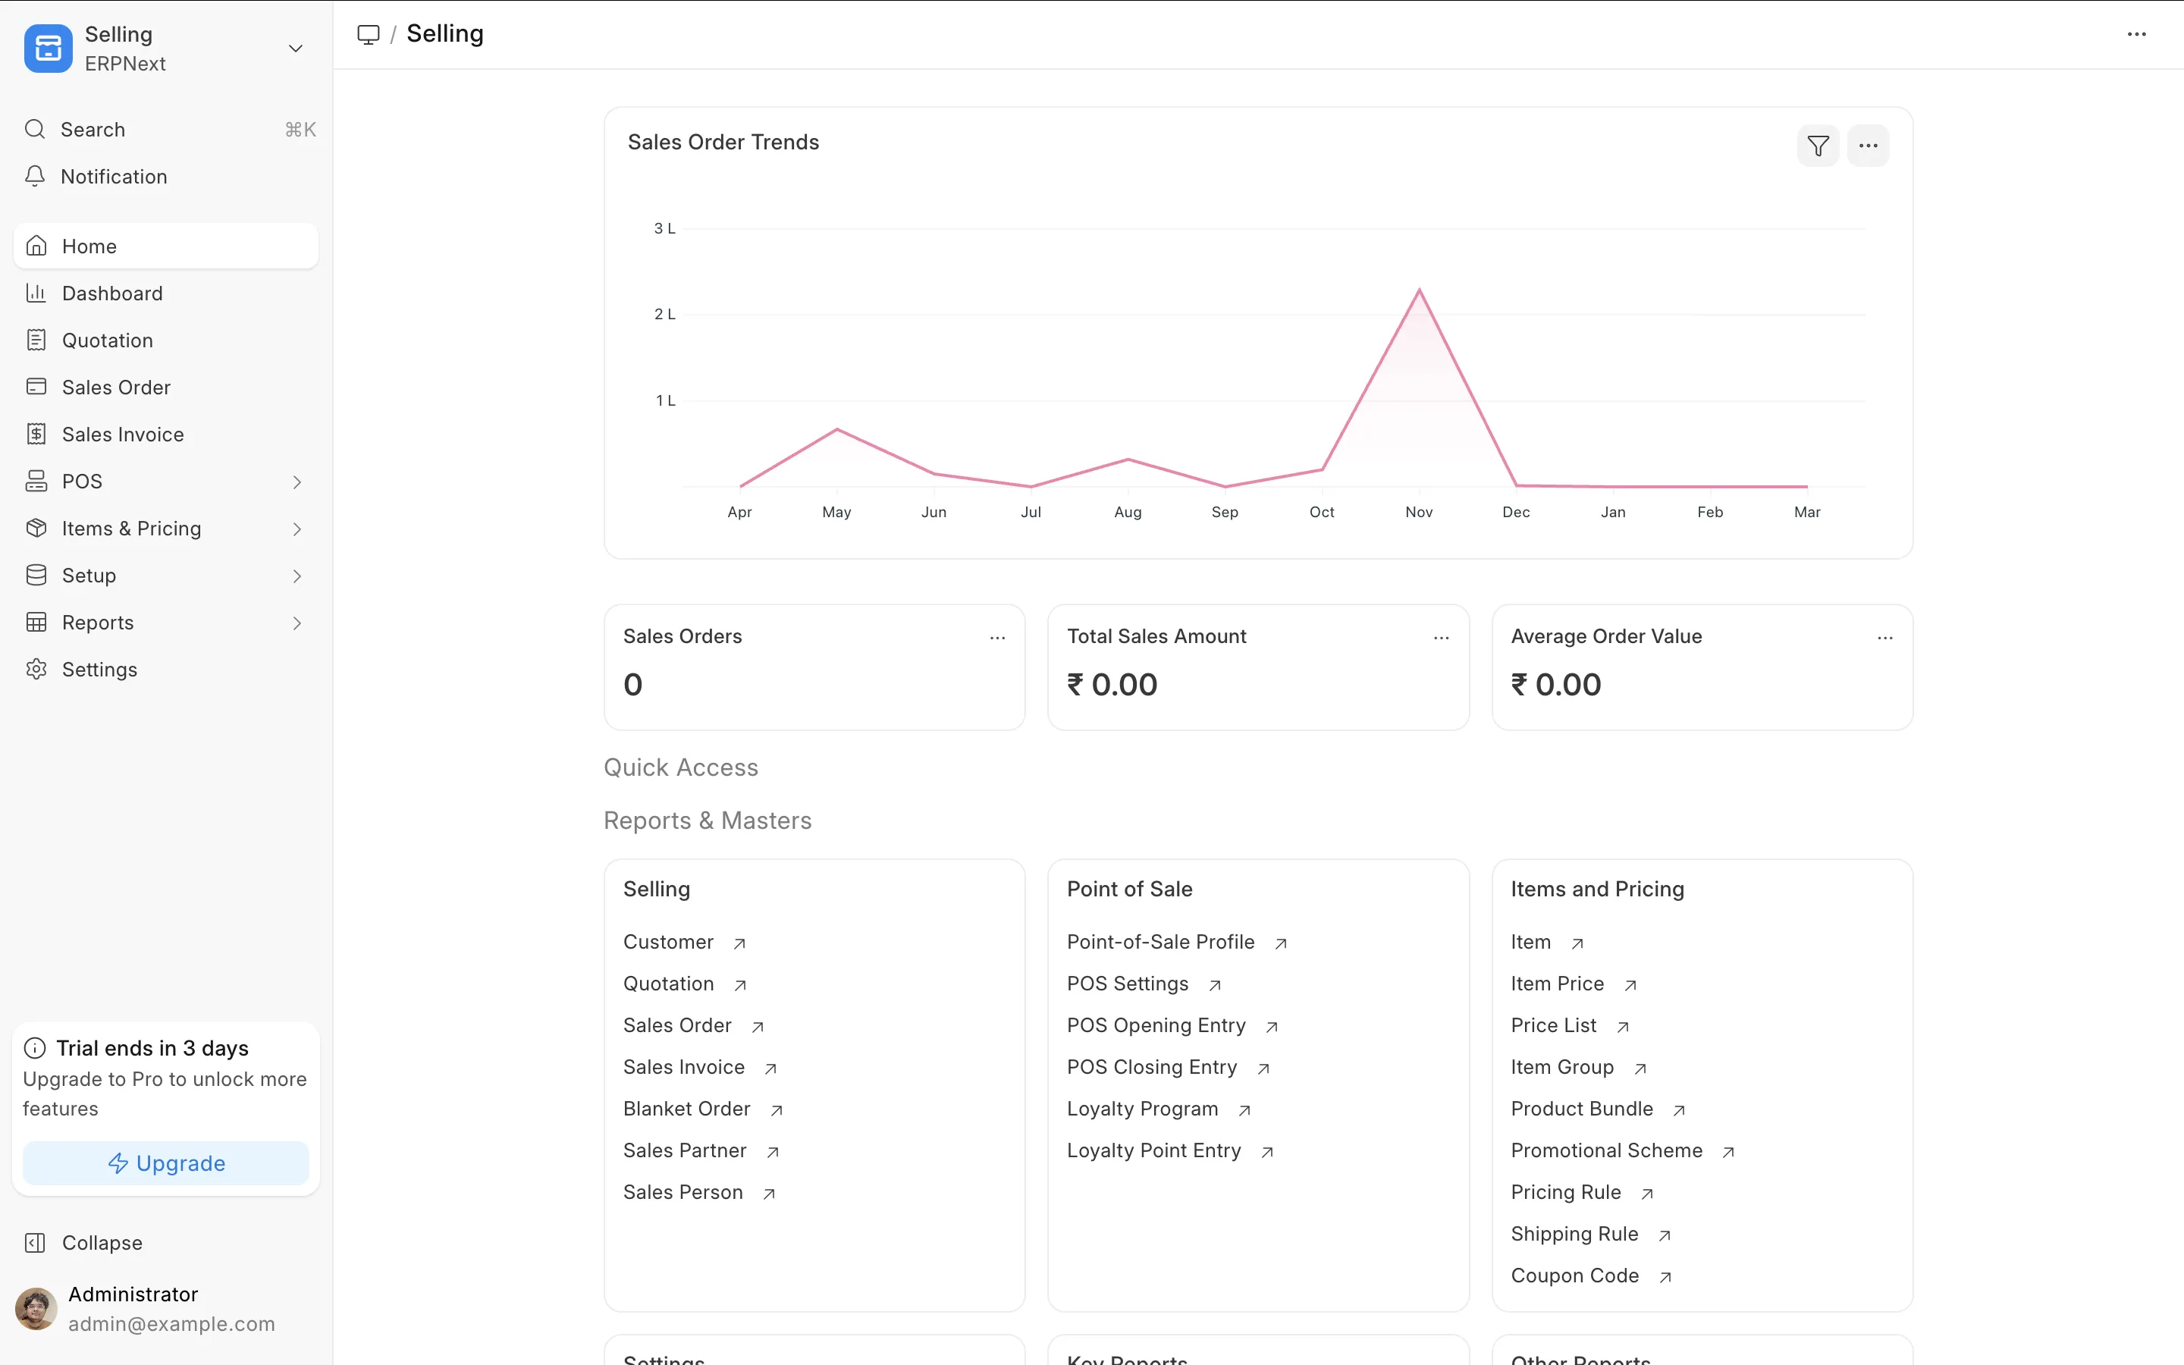Click the Items & Pricing box icon
The image size is (2184, 1365).
tap(36, 528)
